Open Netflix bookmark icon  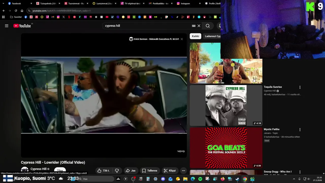pos(69,17)
